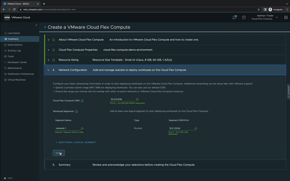290x181 pixels.
Task: Click the network-1 Segment Name field
Action: click(x=68, y=128)
